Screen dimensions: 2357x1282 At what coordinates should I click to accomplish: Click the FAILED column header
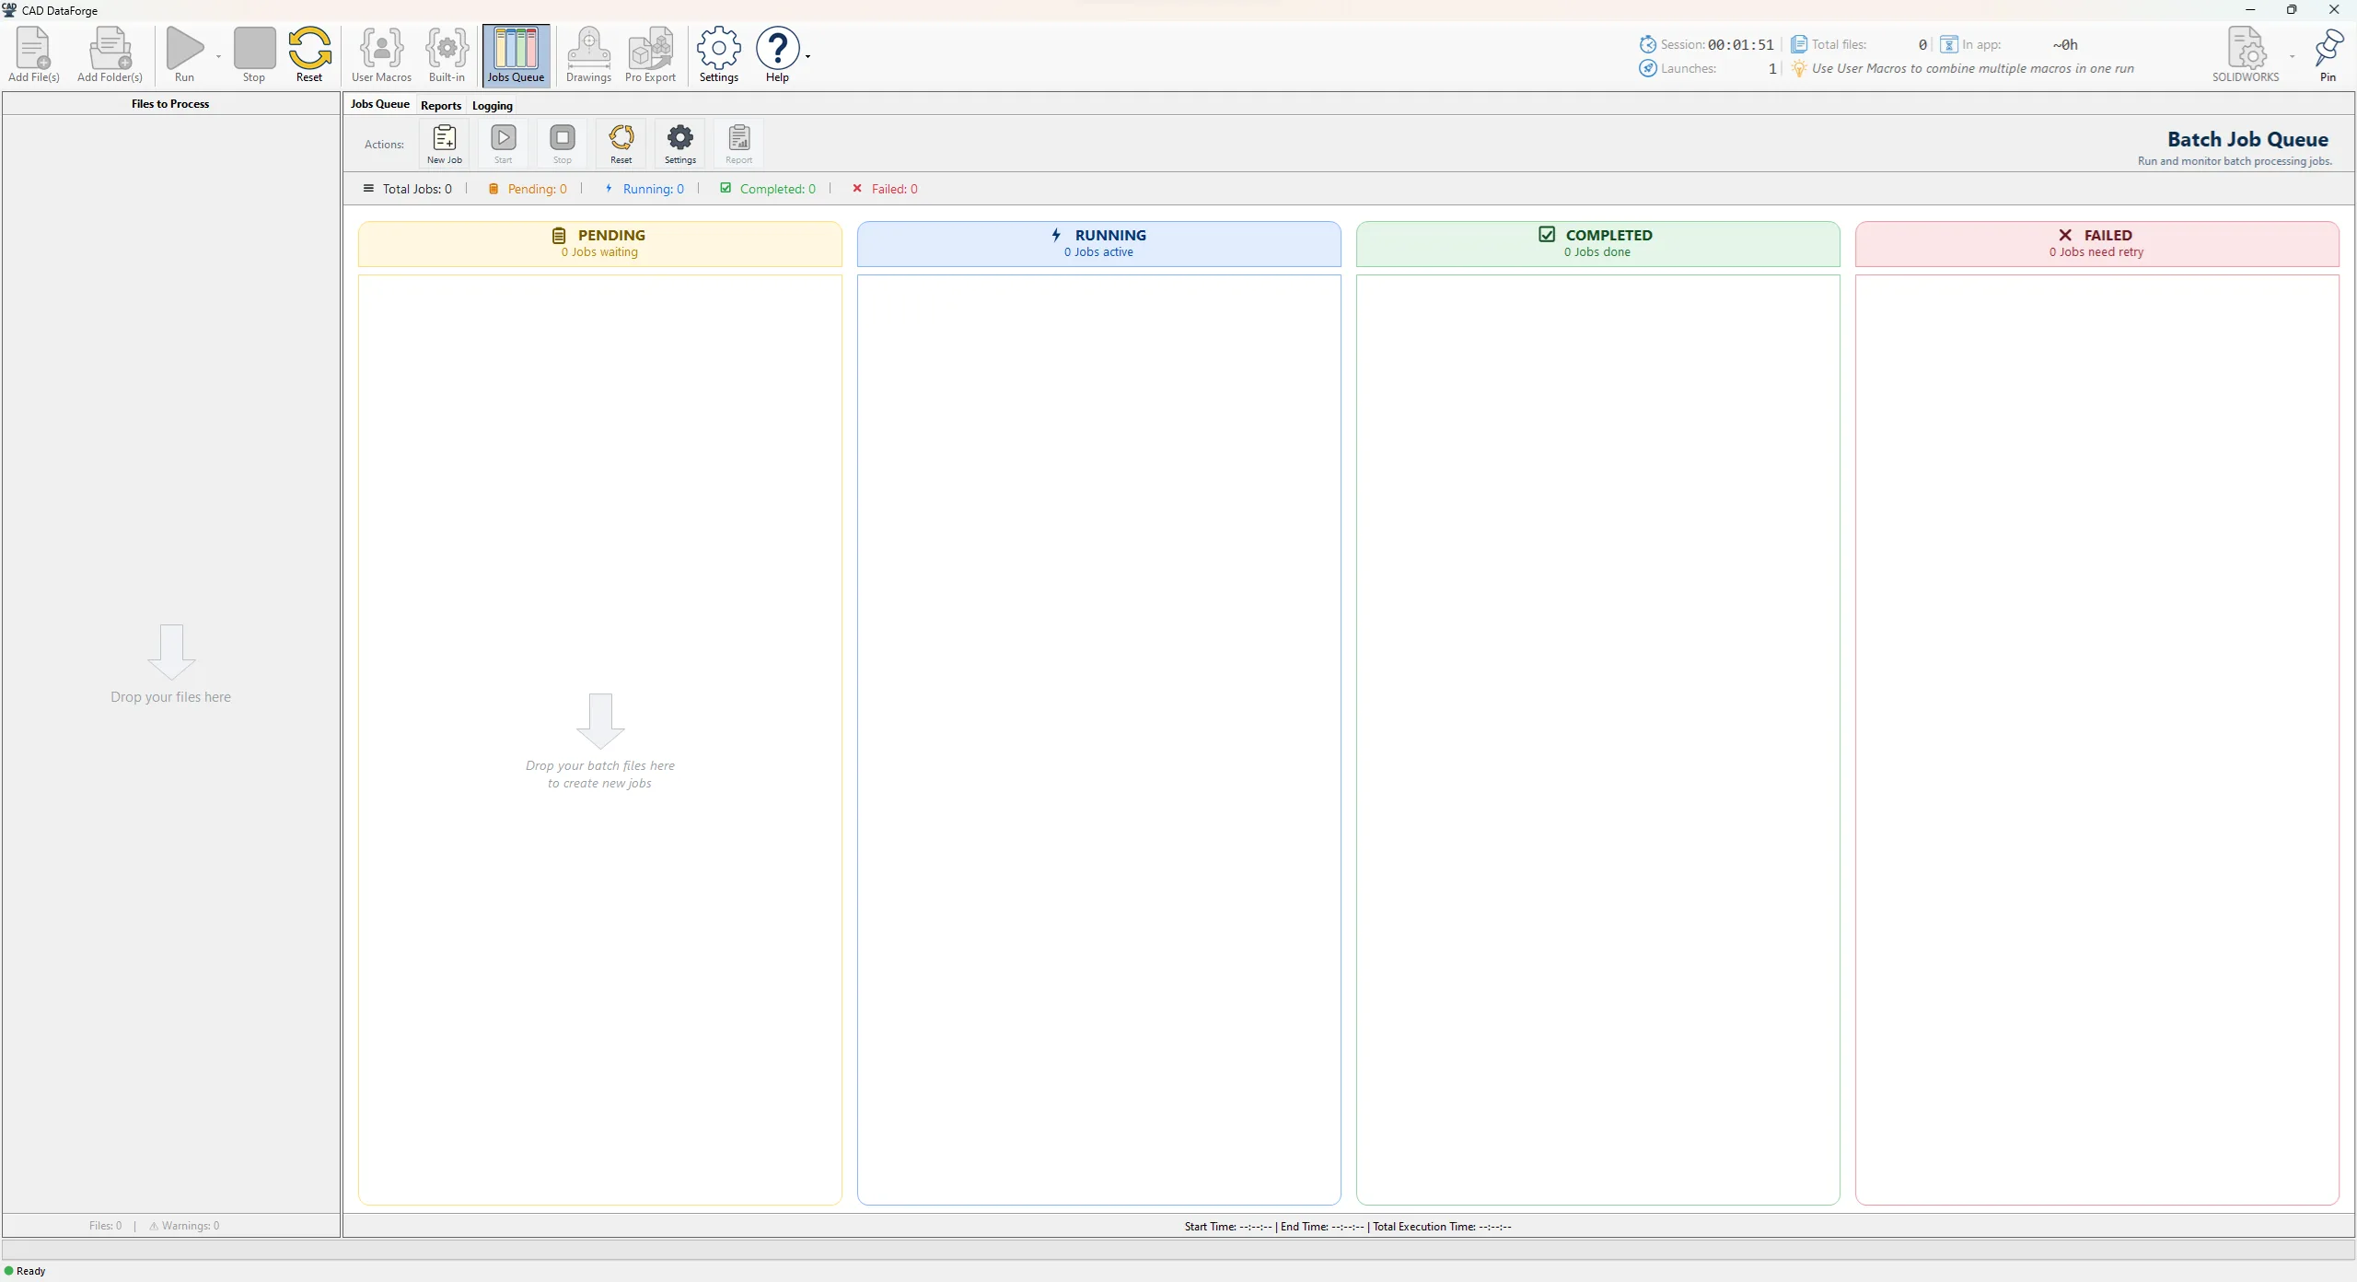tap(2097, 243)
